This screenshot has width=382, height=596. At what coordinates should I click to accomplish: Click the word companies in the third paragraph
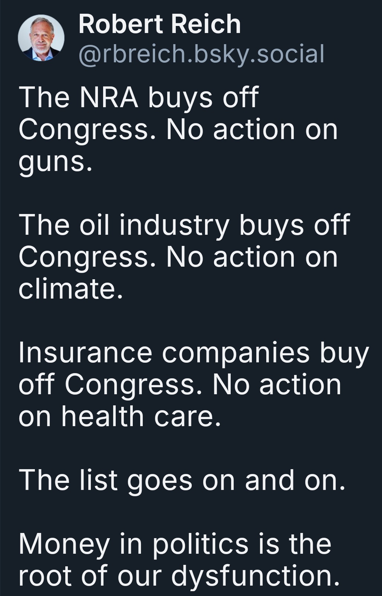coord(236,353)
